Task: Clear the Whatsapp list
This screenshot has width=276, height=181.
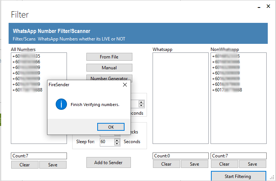Action: click(x=166, y=164)
